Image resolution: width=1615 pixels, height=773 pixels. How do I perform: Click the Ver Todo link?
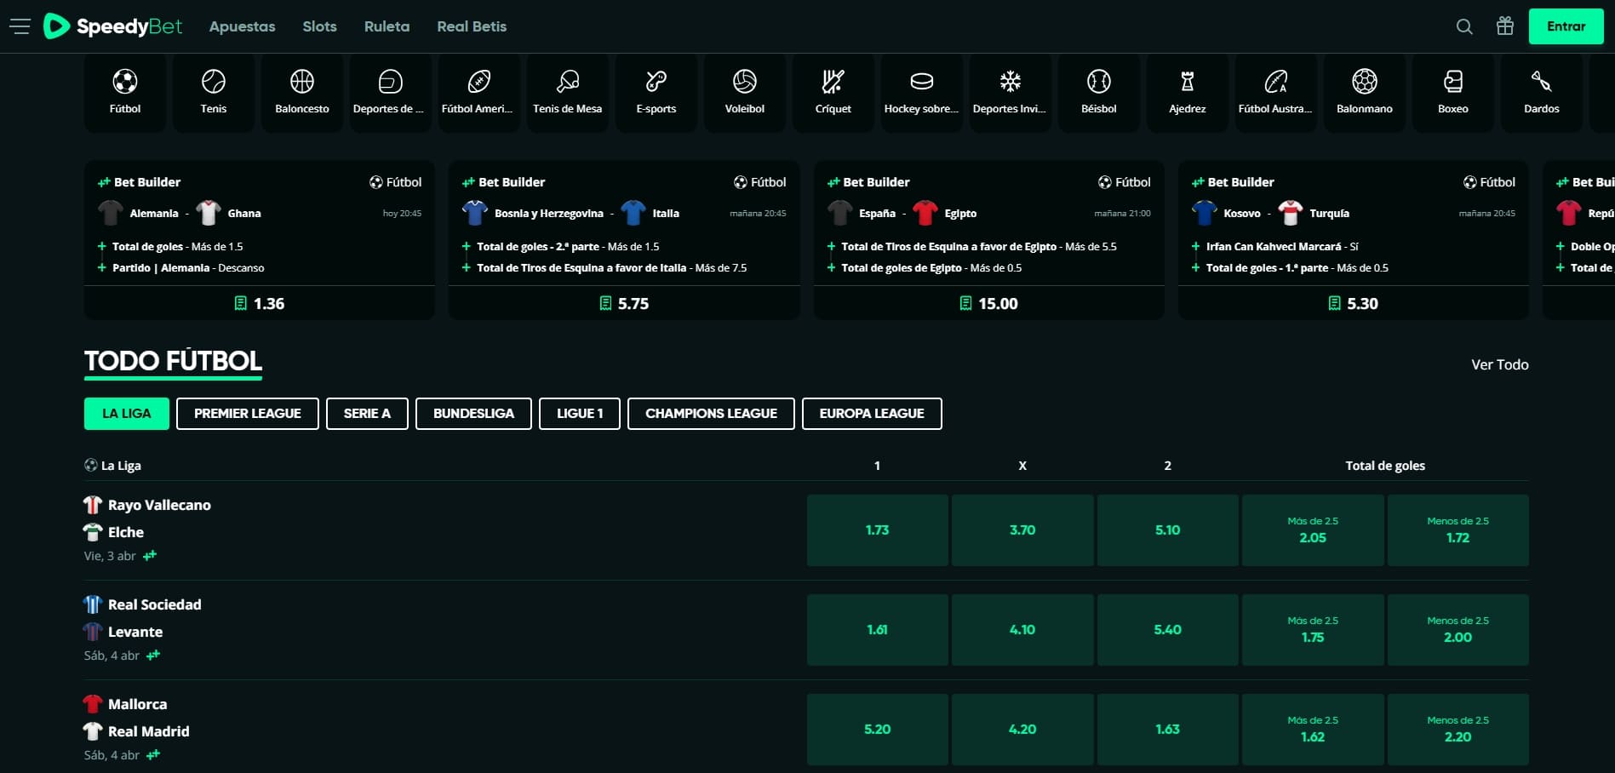pos(1499,364)
